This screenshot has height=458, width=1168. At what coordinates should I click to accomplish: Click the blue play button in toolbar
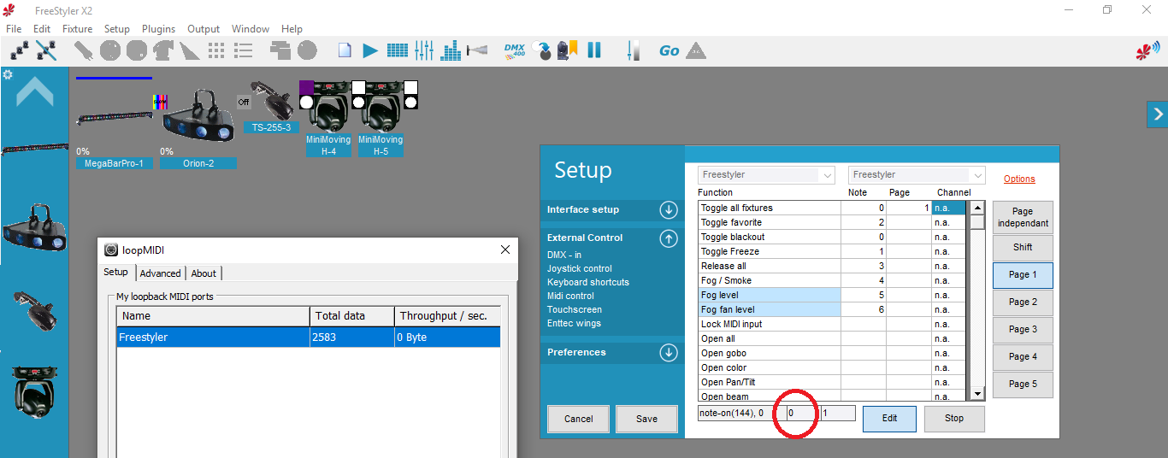[x=369, y=50]
